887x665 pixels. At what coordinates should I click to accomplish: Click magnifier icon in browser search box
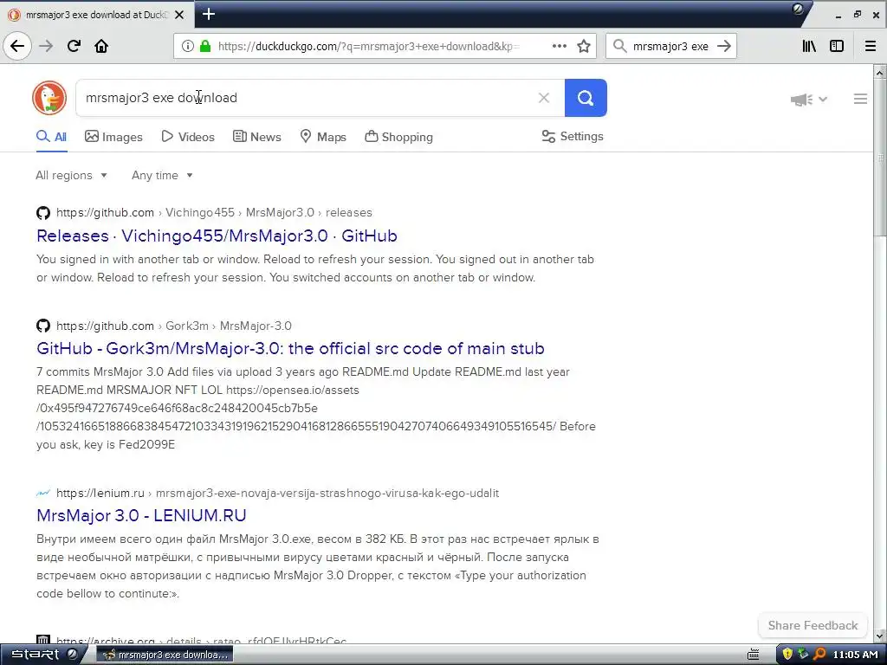click(x=620, y=47)
